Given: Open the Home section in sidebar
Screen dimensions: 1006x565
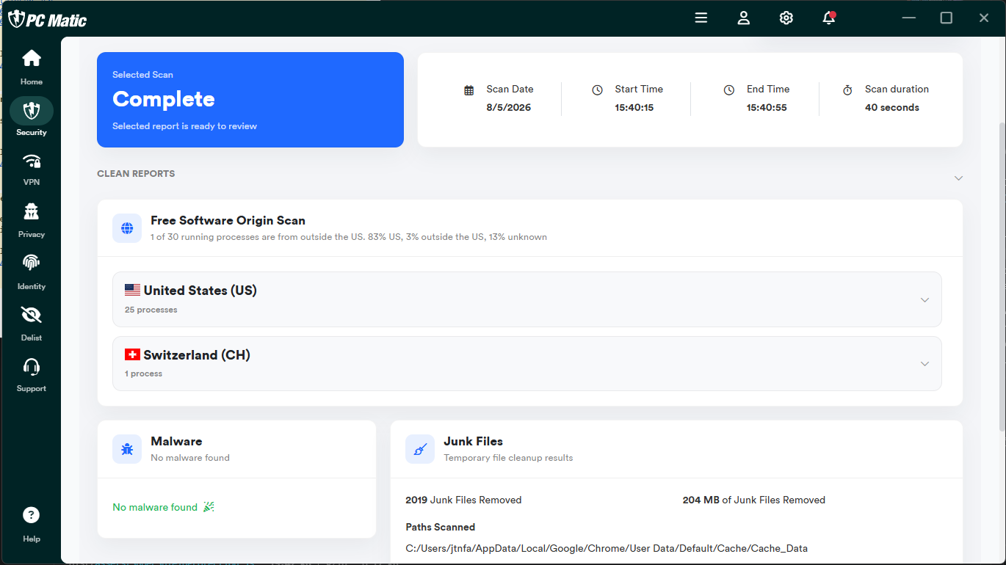Looking at the screenshot, I should coord(32,67).
